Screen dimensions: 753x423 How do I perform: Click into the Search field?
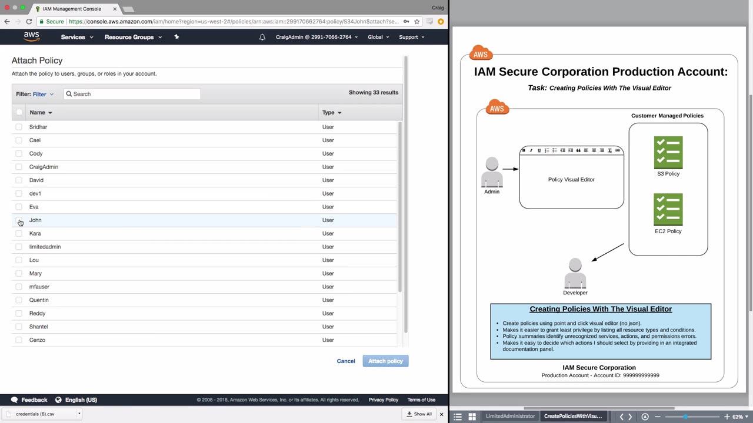tap(132, 94)
